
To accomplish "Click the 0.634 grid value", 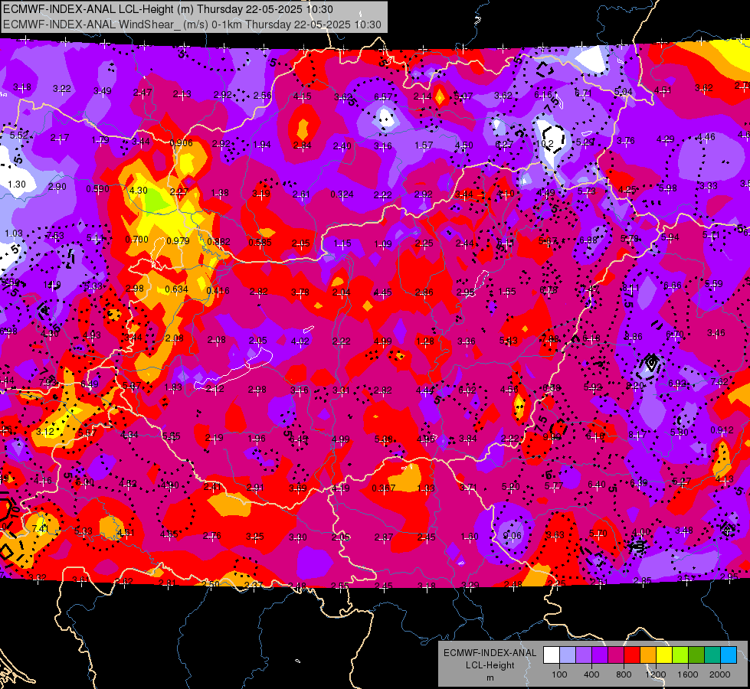I will coord(176,289).
